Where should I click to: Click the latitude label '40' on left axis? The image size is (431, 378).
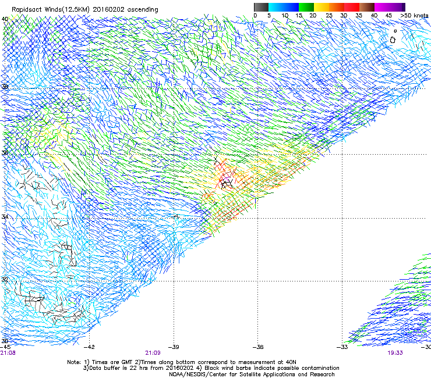[5, 19]
